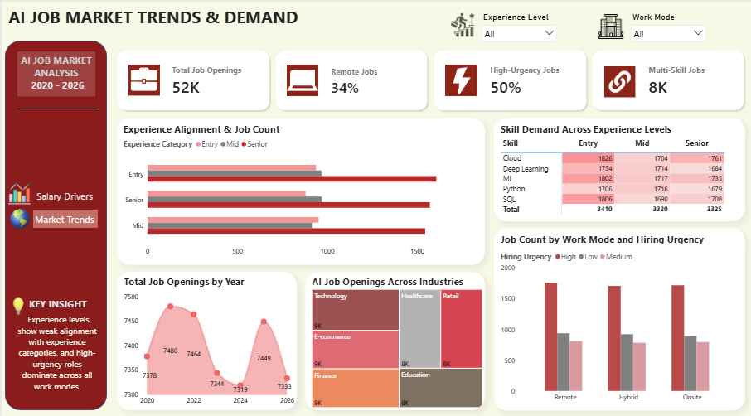751x416 pixels.
Task: Click the chain link Multi-Skill Jobs icon
Action: click(619, 82)
